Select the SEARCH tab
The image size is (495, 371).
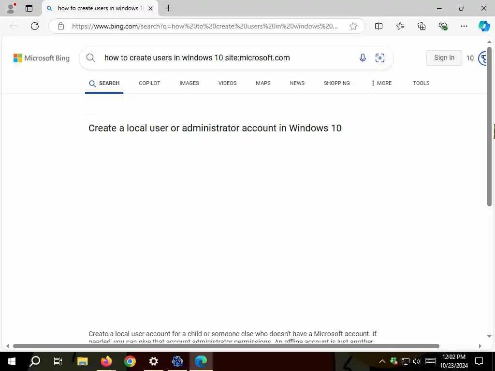104,83
